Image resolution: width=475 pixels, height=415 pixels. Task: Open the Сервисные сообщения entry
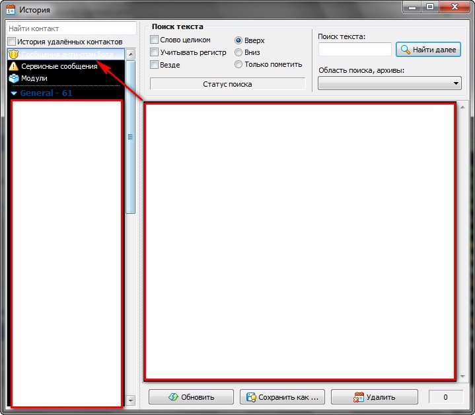(x=59, y=66)
